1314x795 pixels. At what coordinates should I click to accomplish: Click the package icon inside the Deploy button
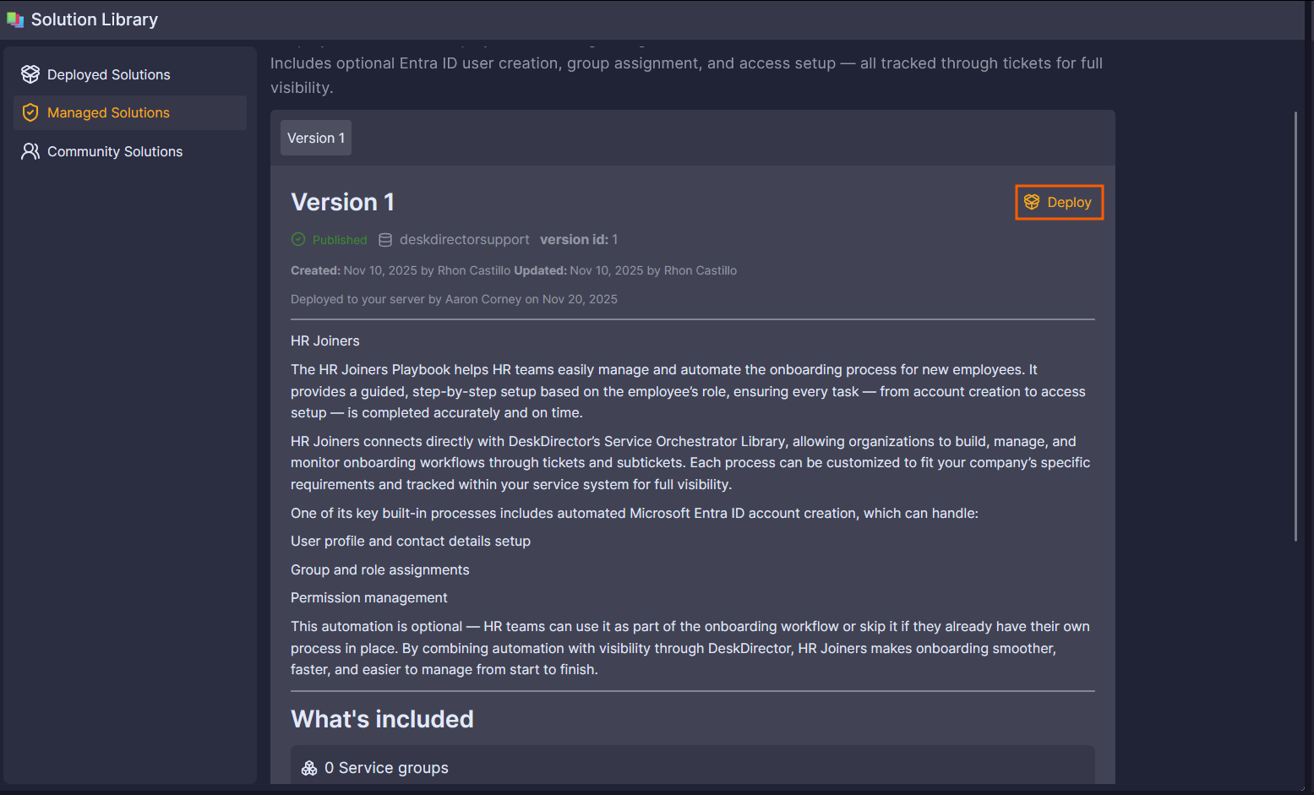point(1032,202)
